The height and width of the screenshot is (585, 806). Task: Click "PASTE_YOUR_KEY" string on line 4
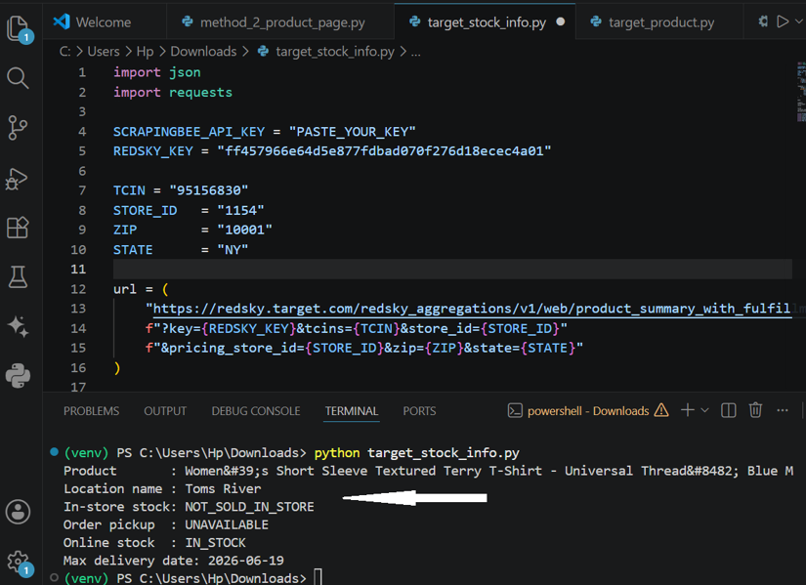click(x=352, y=132)
